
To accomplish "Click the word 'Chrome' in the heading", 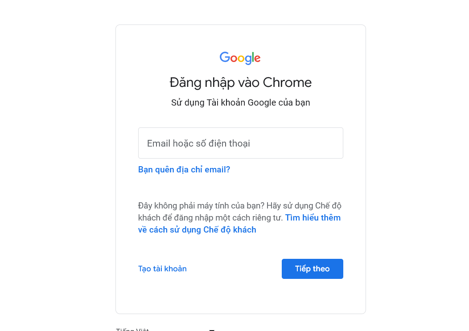I will pyautogui.click(x=287, y=82).
